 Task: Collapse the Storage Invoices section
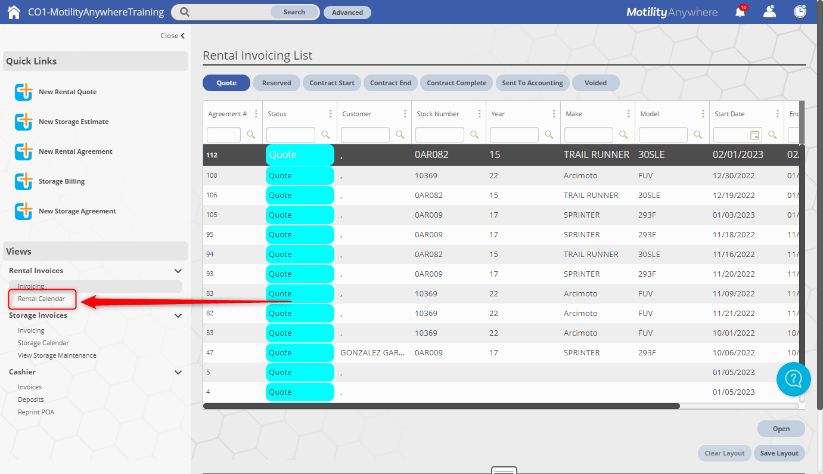tap(178, 315)
